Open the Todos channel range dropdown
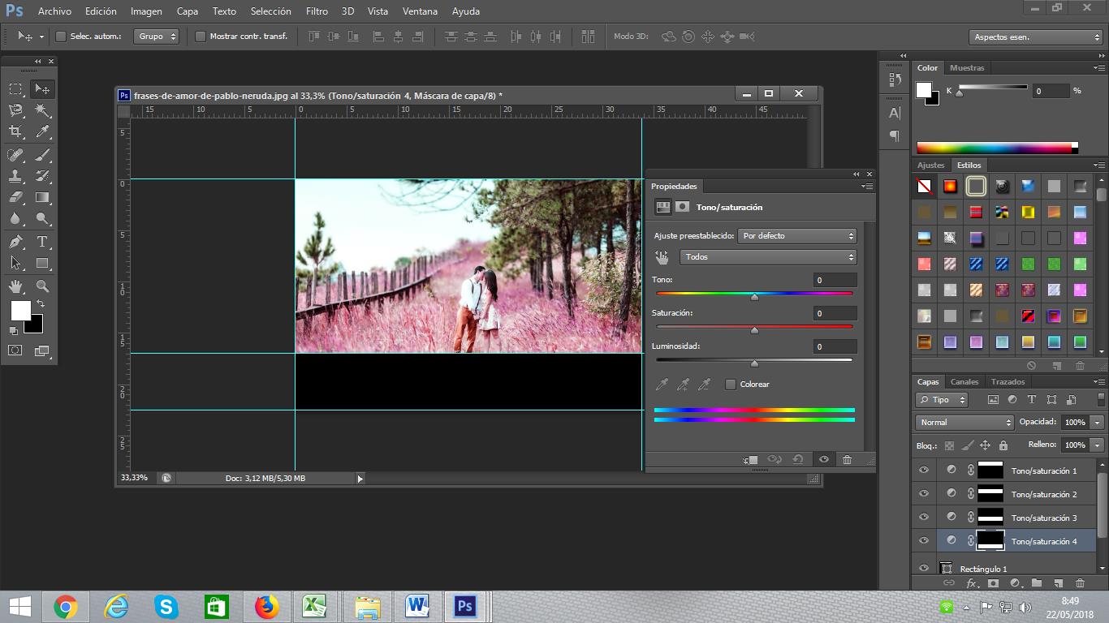 [769, 257]
